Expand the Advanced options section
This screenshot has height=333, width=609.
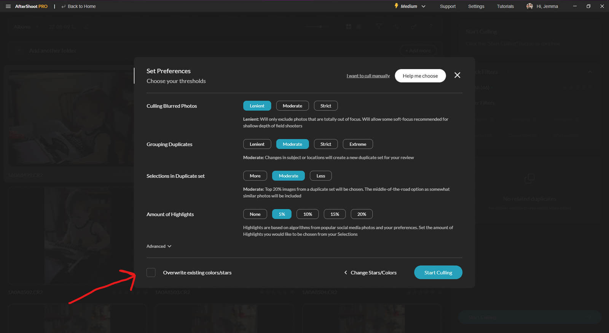coord(159,246)
